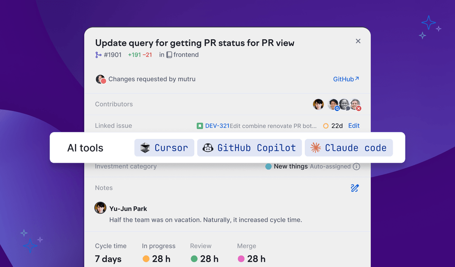The image size is (455, 267).
Task: Click the New things category blue dot
Action: coord(268,167)
